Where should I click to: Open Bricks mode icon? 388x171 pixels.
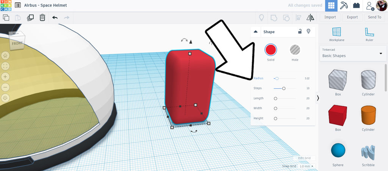pos(356,5)
